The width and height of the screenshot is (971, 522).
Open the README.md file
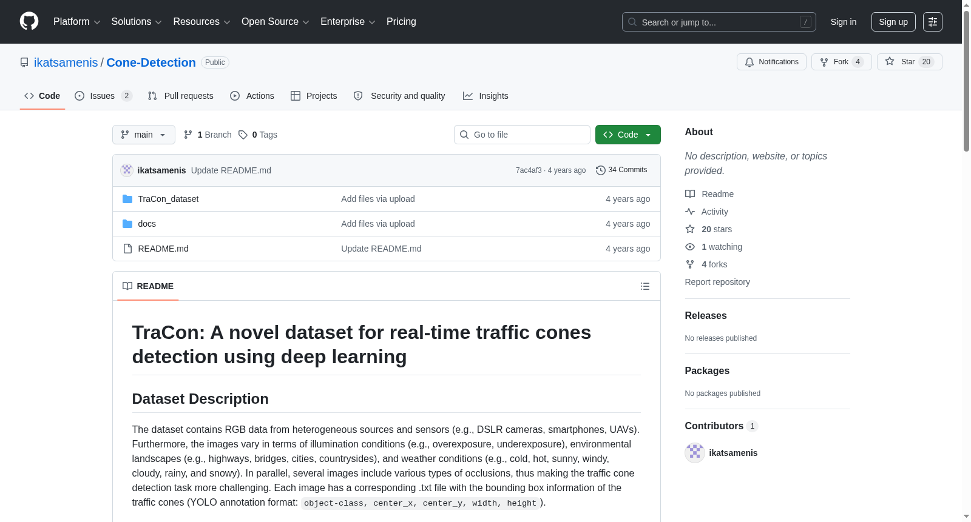click(x=163, y=249)
